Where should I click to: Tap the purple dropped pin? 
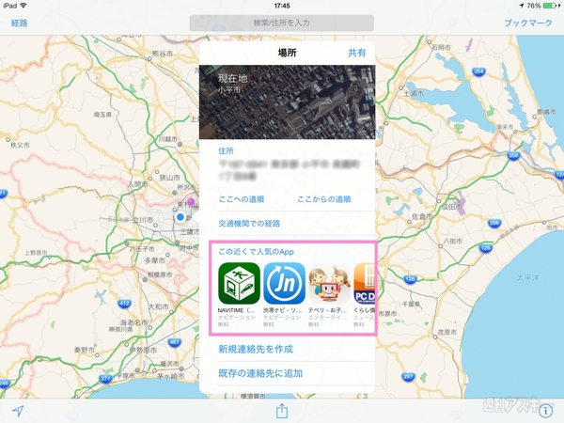pos(191,201)
